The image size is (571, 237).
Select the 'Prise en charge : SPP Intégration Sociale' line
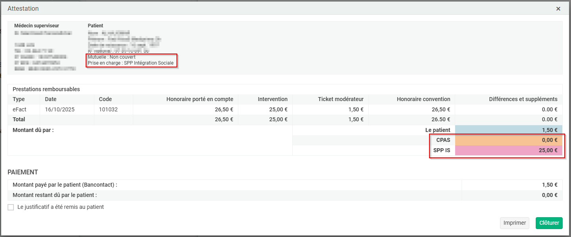130,63
